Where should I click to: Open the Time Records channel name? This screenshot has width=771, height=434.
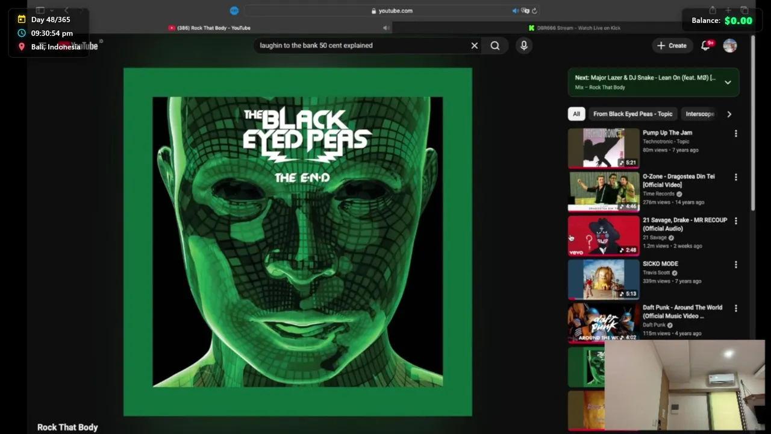pyautogui.click(x=658, y=194)
